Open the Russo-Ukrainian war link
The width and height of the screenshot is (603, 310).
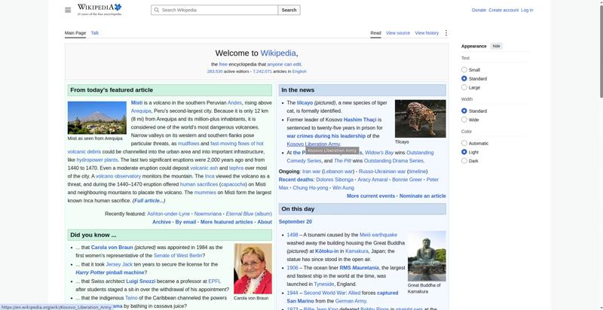(382, 172)
